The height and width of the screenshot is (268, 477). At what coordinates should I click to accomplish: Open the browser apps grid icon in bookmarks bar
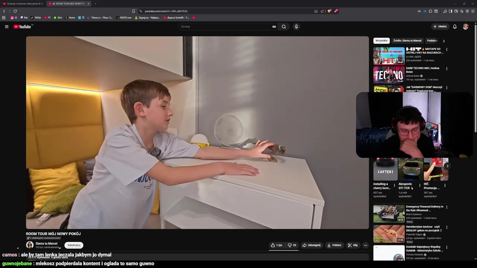[x=4, y=17]
